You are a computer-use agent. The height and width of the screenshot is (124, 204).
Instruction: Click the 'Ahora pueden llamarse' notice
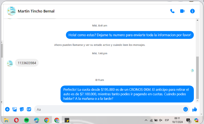(x=100, y=45)
